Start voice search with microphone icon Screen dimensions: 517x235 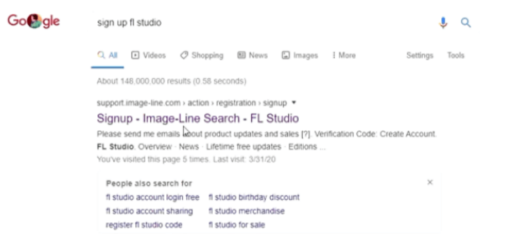[443, 23]
